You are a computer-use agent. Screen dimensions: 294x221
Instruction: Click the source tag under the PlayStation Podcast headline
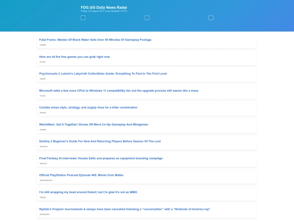click(46, 180)
